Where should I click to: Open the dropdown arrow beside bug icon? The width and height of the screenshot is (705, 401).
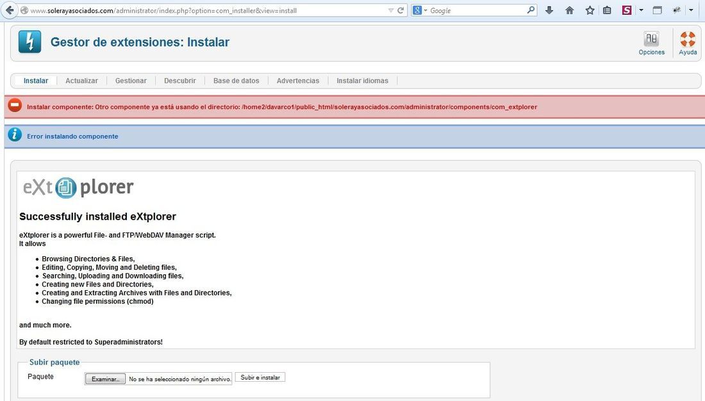(x=691, y=10)
